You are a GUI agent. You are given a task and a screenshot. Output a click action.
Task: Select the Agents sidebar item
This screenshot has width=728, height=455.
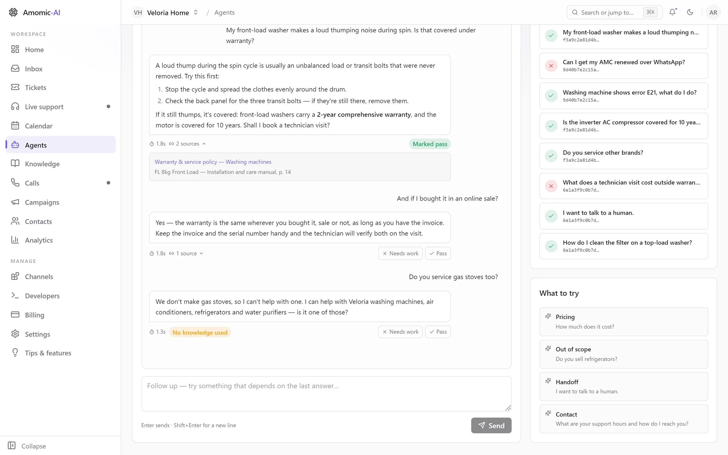(61, 145)
